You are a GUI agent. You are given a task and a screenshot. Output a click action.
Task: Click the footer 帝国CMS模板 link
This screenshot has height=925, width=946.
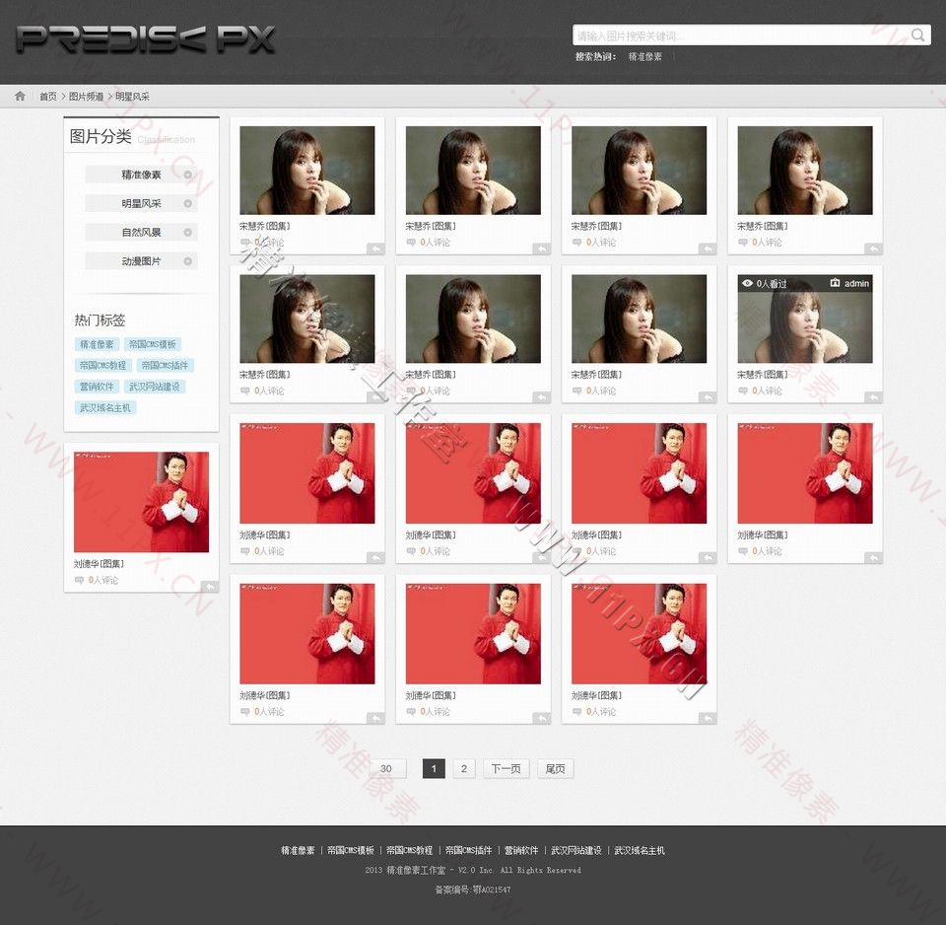click(351, 851)
